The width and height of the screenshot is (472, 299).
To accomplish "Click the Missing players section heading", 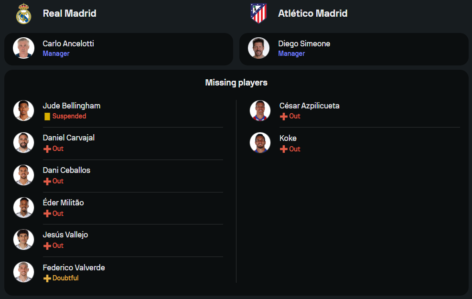I will 236,83.
